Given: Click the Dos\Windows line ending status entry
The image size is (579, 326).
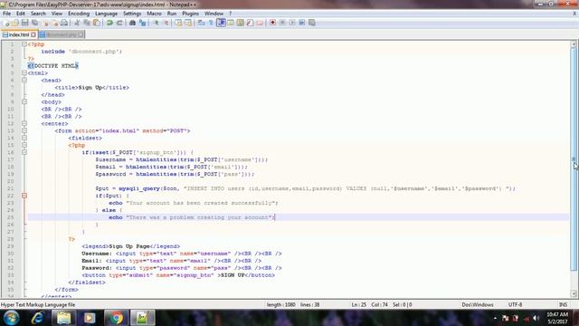Looking at the screenshot, I should (478, 305).
